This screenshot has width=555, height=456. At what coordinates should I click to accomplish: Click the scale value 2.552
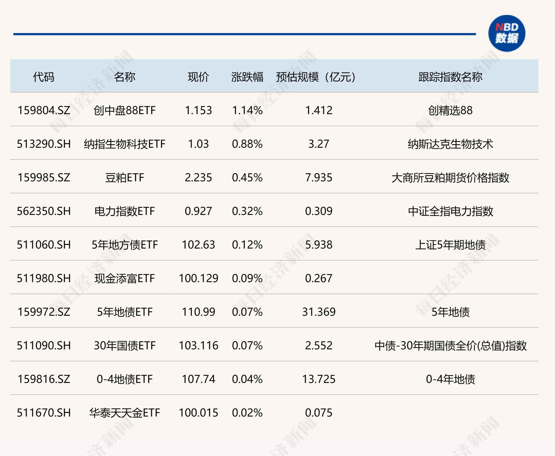click(x=319, y=346)
